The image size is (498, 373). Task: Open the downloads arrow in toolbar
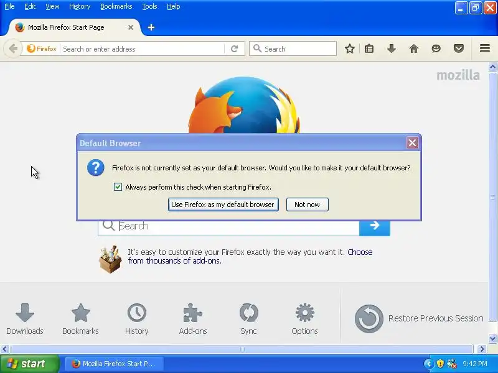[x=392, y=48]
